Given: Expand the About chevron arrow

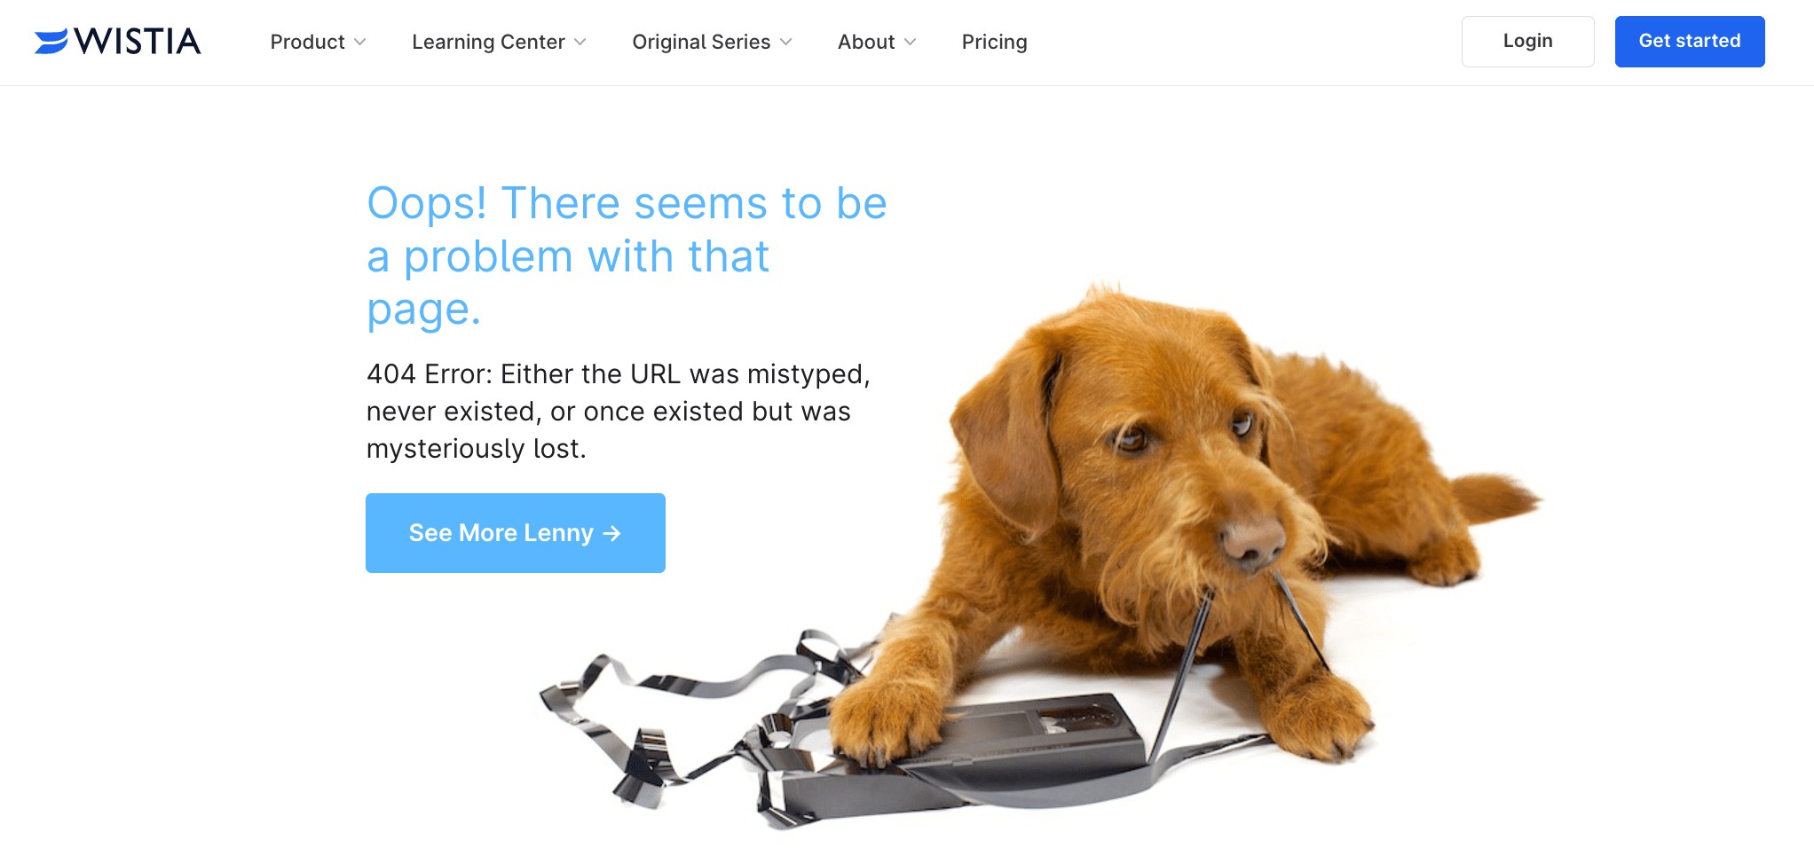Looking at the screenshot, I should 910,42.
